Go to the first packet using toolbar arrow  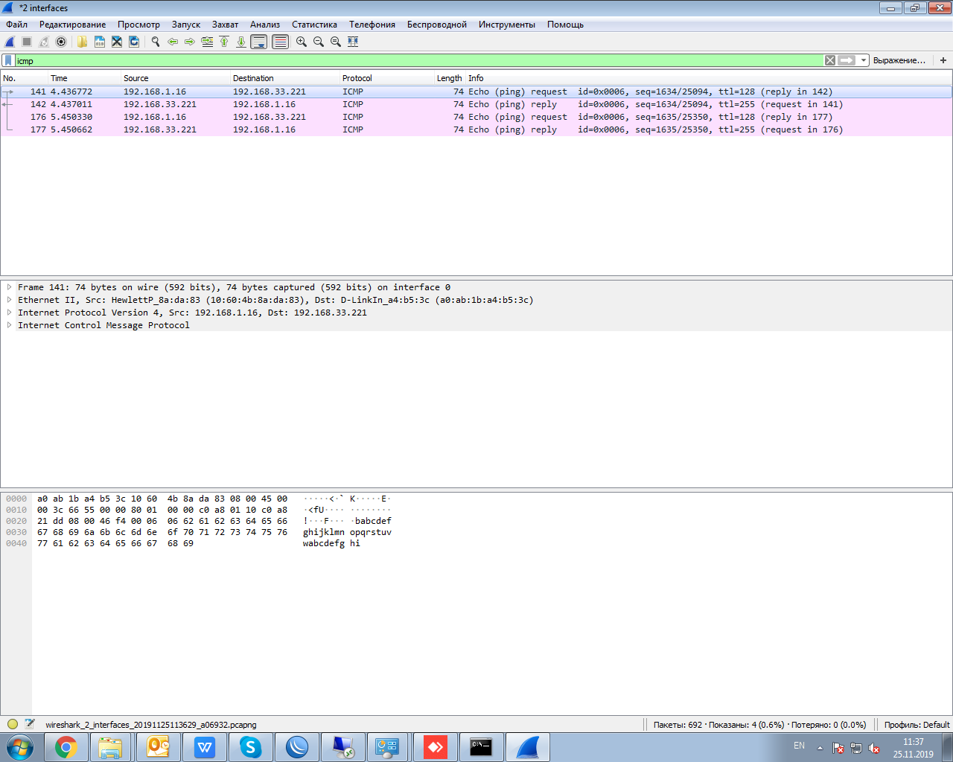(224, 42)
